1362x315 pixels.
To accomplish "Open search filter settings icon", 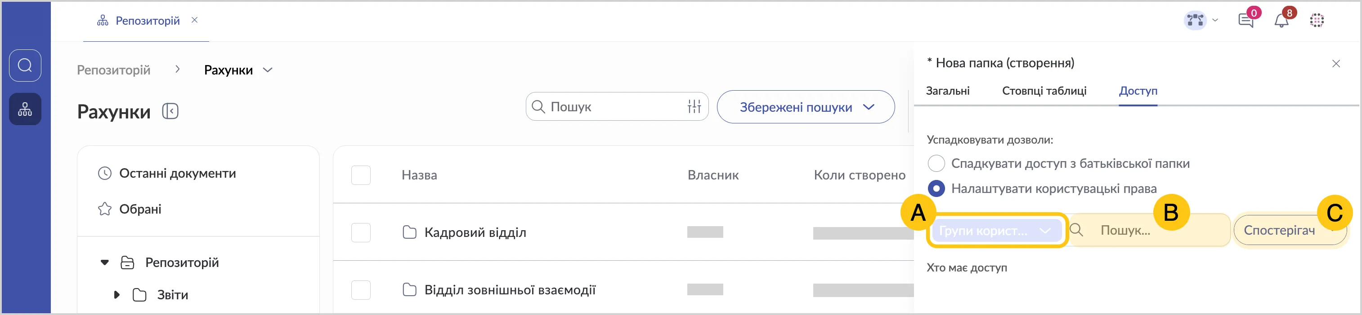I will tap(694, 107).
